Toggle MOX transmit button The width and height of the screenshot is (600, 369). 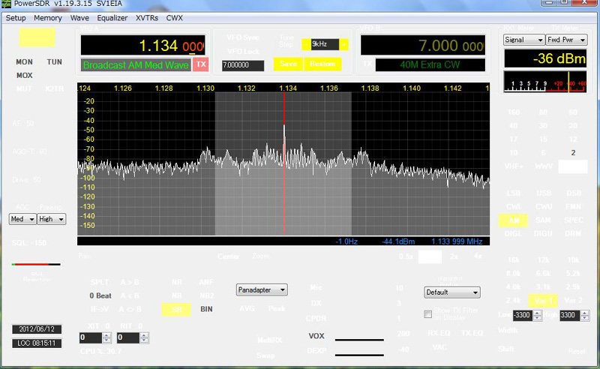pyautogui.click(x=24, y=75)
